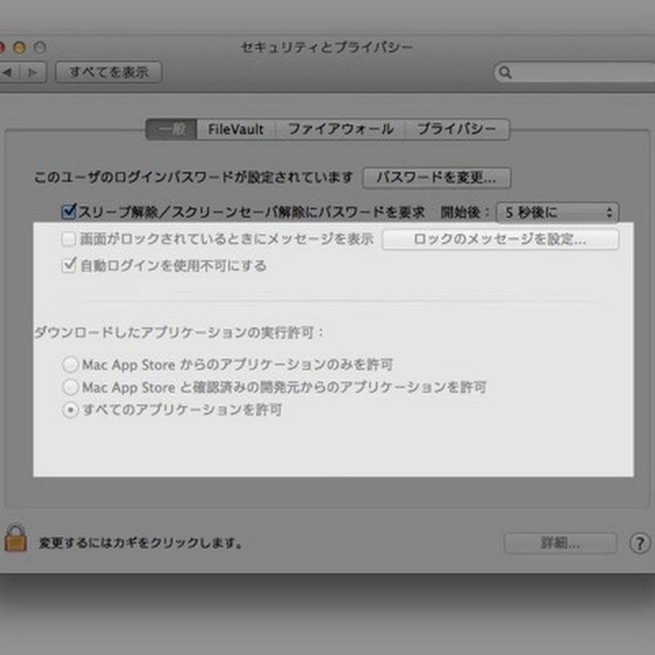Open the ファイアウォール tab

pos(341,129)
